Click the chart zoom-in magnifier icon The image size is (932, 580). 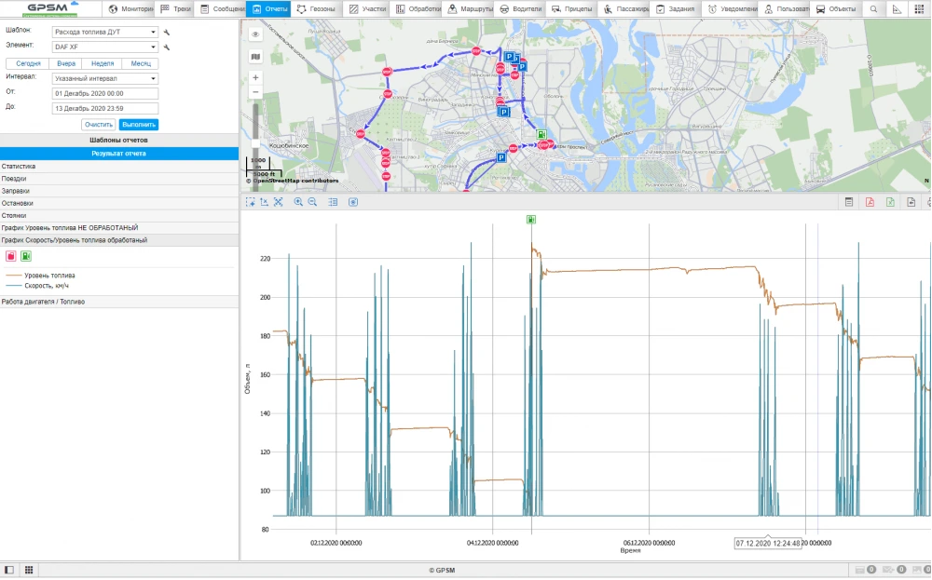coord(298,202)
